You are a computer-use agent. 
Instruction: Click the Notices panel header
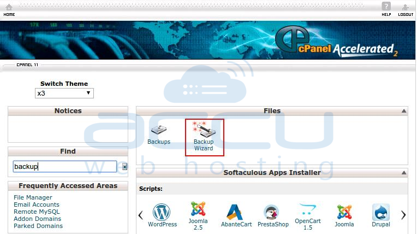[68, 111]
